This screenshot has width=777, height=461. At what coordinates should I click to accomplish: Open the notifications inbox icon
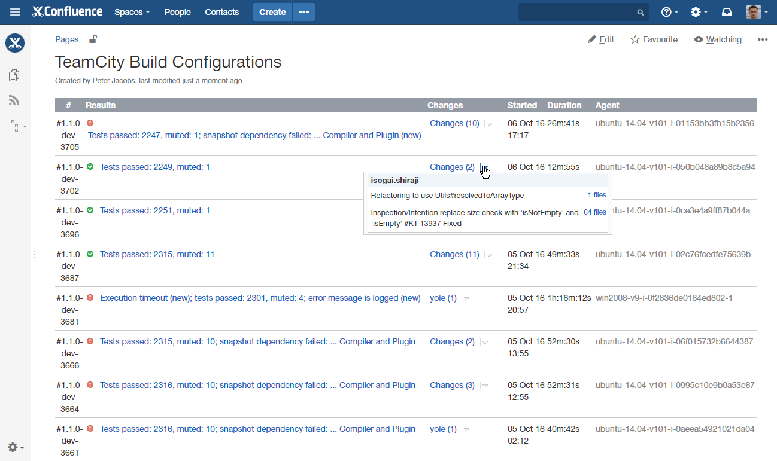click(727, 12)
